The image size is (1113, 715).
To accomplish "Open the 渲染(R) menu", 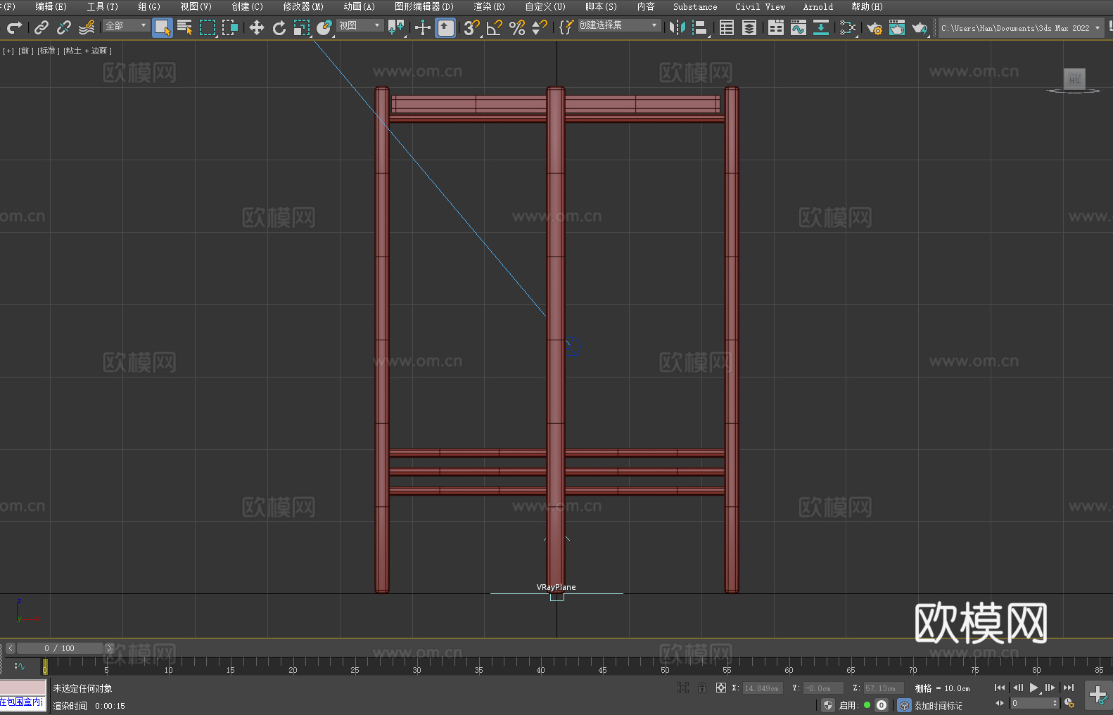I will pos(489,6).
